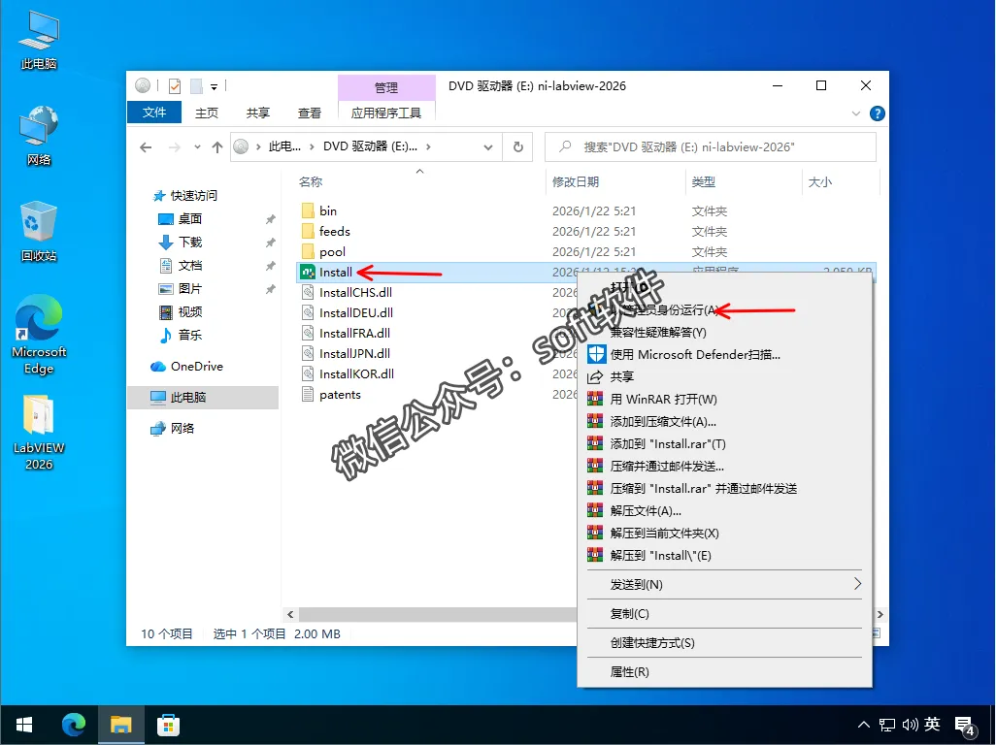Image resolution: width=996 pixels, height=745 pixels.
Task: Click the Install application file icon
Action: click(308, 273)
